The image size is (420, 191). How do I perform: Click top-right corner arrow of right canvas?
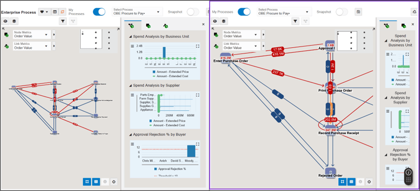[x=373, y=29]
